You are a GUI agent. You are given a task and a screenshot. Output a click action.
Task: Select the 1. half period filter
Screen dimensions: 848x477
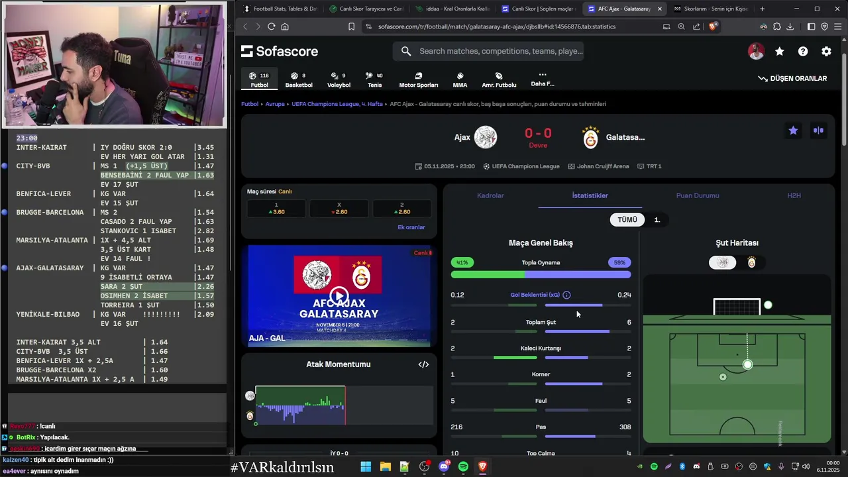pyautogui.click(x=657, y=220)
